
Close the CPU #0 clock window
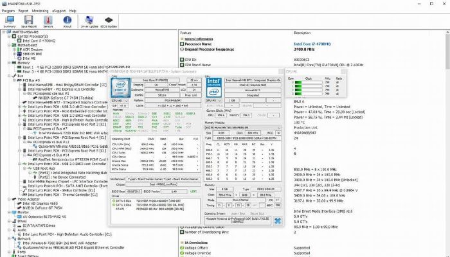(343, 71)
